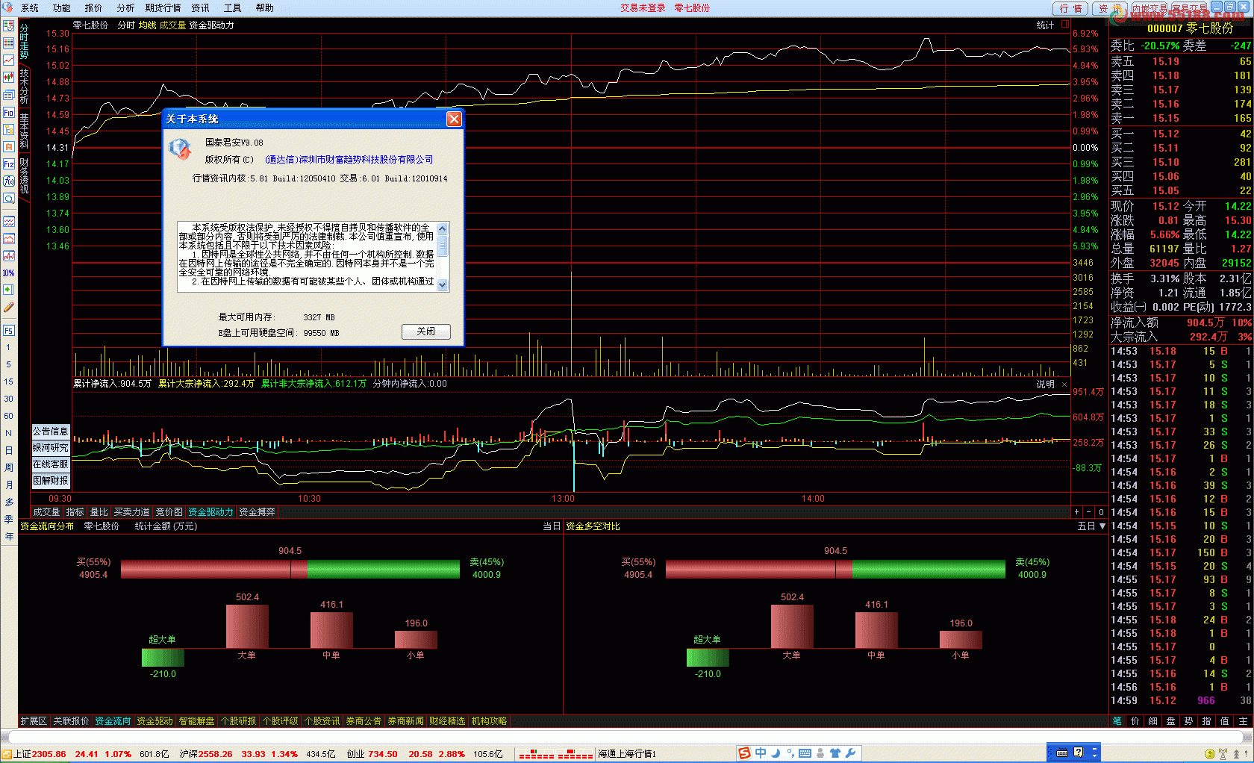The width and height of the screenshot is (1254, 763).
Task: Open the f(x) formula manager icon
Action: pos(9,181)
